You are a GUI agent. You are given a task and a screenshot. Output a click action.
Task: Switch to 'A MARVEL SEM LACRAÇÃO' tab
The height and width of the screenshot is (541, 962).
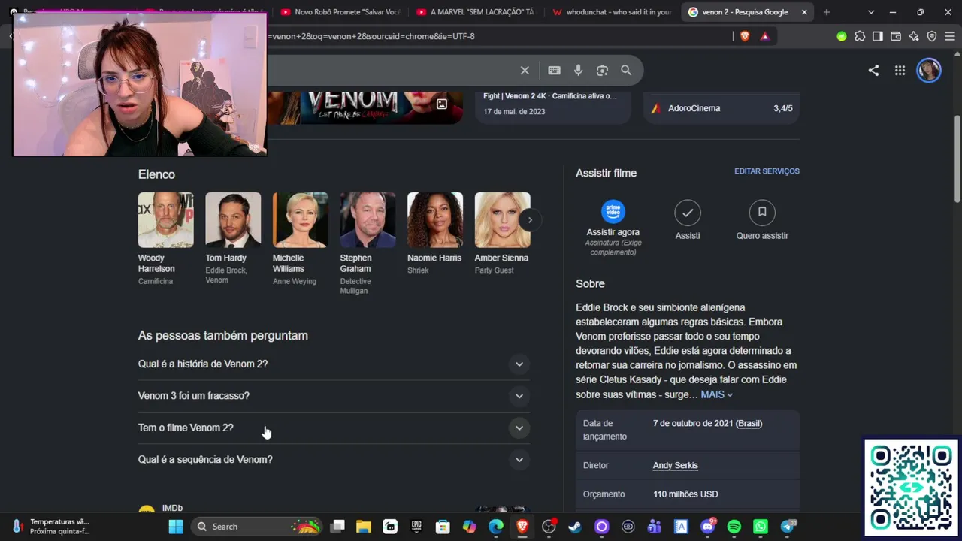click(x=475, y=12)
